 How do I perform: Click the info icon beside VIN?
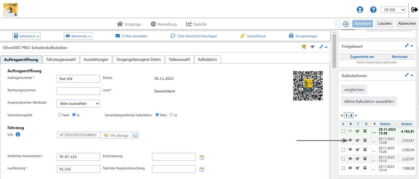click(18, 134)
